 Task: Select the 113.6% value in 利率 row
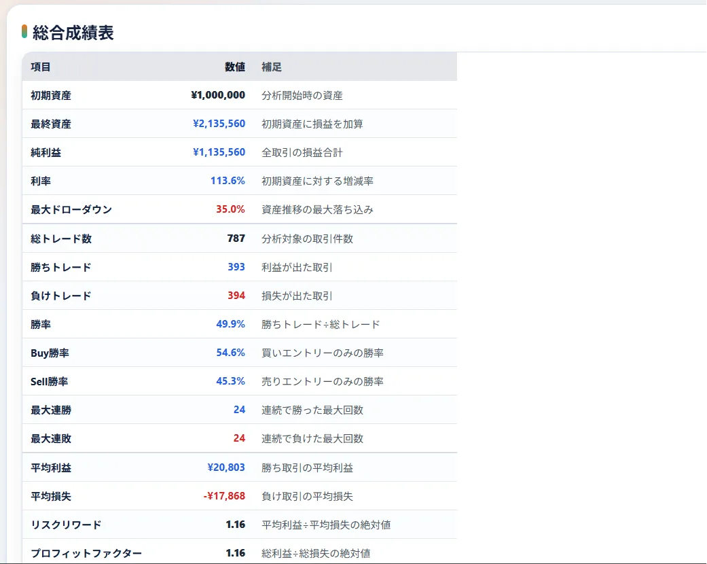[x=228, y=181]
